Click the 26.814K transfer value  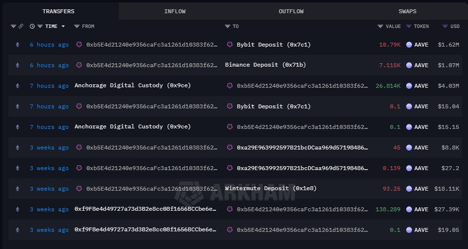click(x=388, y=86)
